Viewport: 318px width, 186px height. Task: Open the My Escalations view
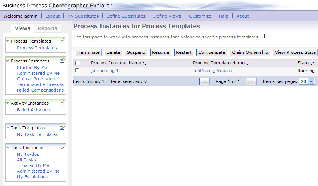coord(33,177)
